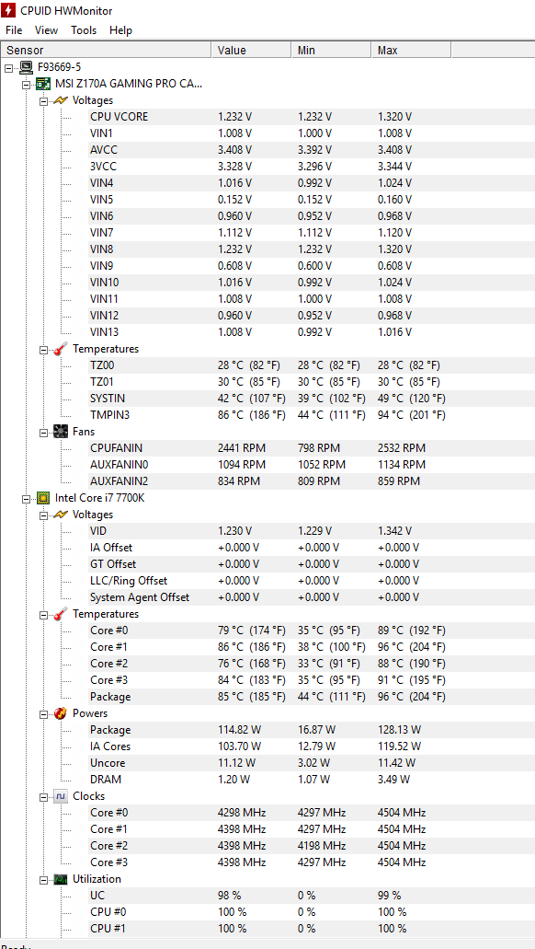This screenshot has height=949, width=535.
Task: Click the computer icon beside F93669-5
Action: pos(26,66)
